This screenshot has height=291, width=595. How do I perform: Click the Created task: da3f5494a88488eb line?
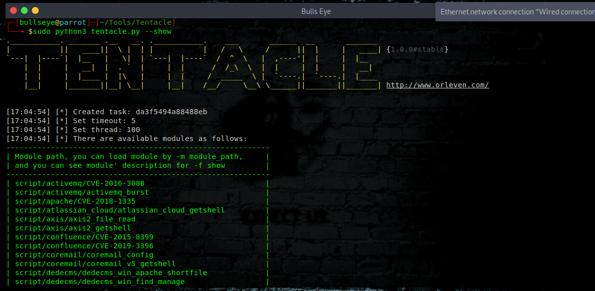(107, 112)
